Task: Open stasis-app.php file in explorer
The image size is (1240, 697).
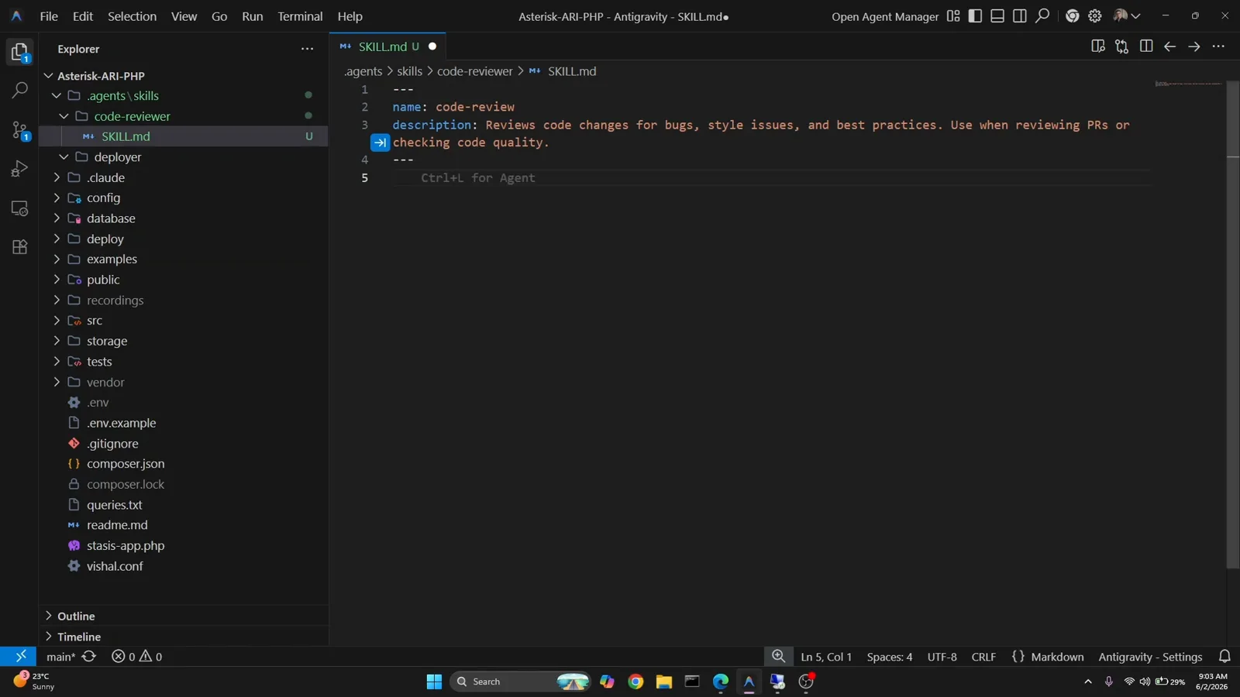Action: click(126, 546)
